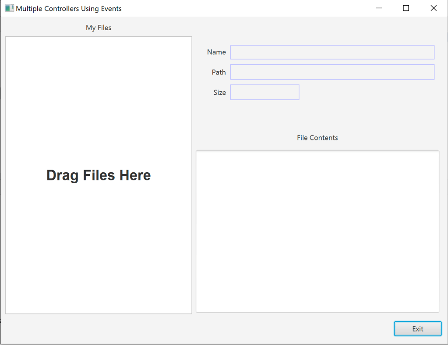448x345 pixels.
Task: Click the 'Size' field label
Action: pyautogui.click(x=219, y=92)
